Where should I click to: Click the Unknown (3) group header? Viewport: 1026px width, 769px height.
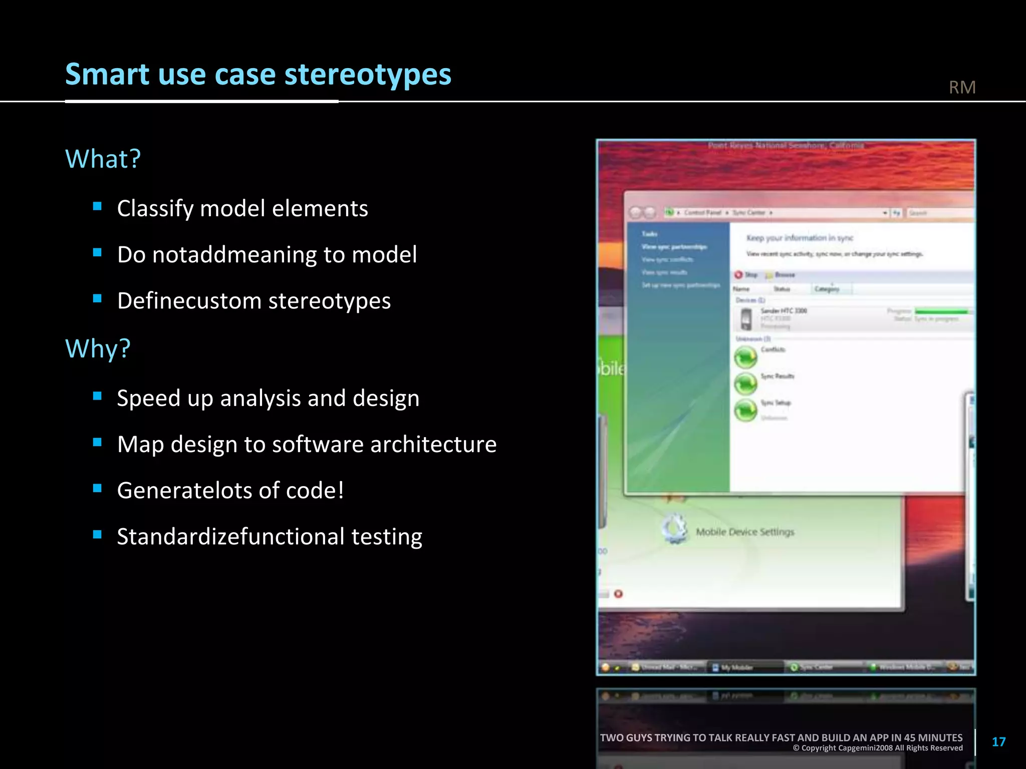click(753, 339)
